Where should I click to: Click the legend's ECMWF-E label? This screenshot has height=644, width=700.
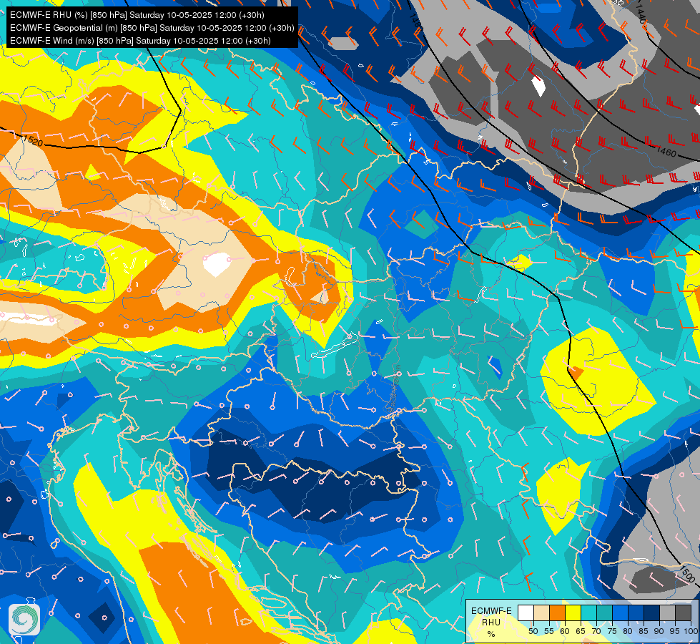tap(491, 611)
